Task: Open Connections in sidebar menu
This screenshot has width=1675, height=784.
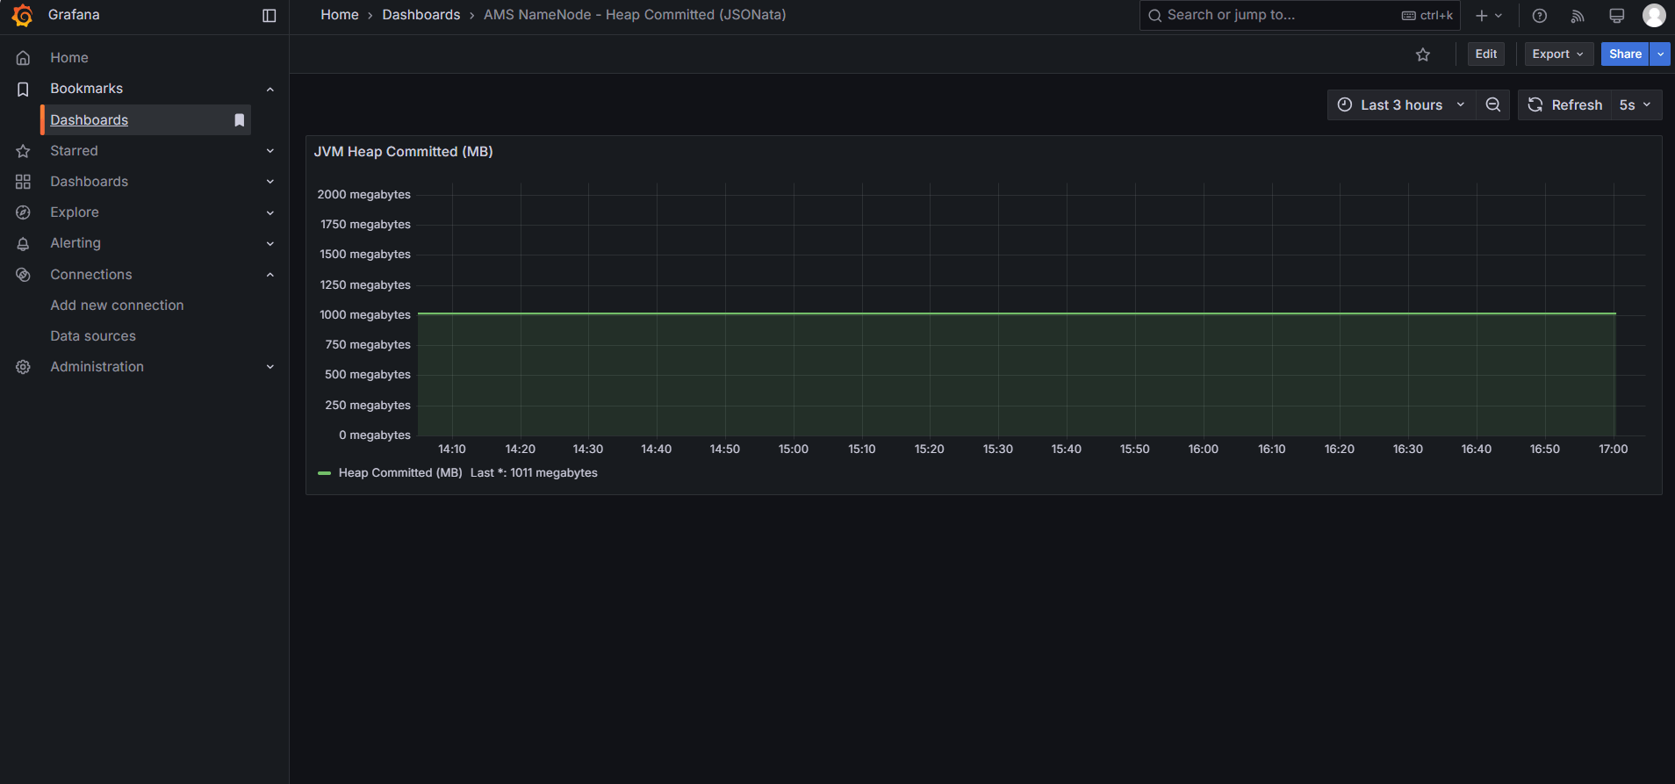Action: (x=91, y=275)
